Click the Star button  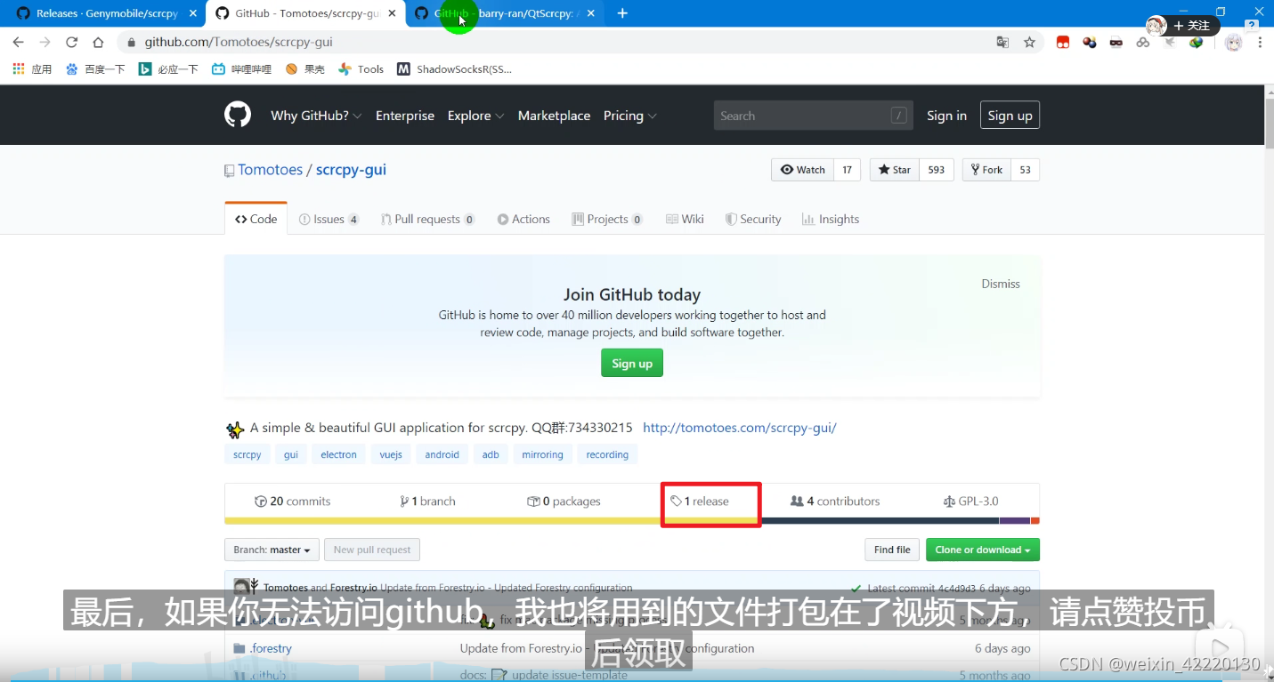click(x=895, y=170)
